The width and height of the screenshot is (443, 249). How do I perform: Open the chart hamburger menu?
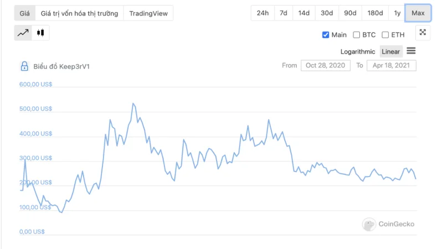411,51
